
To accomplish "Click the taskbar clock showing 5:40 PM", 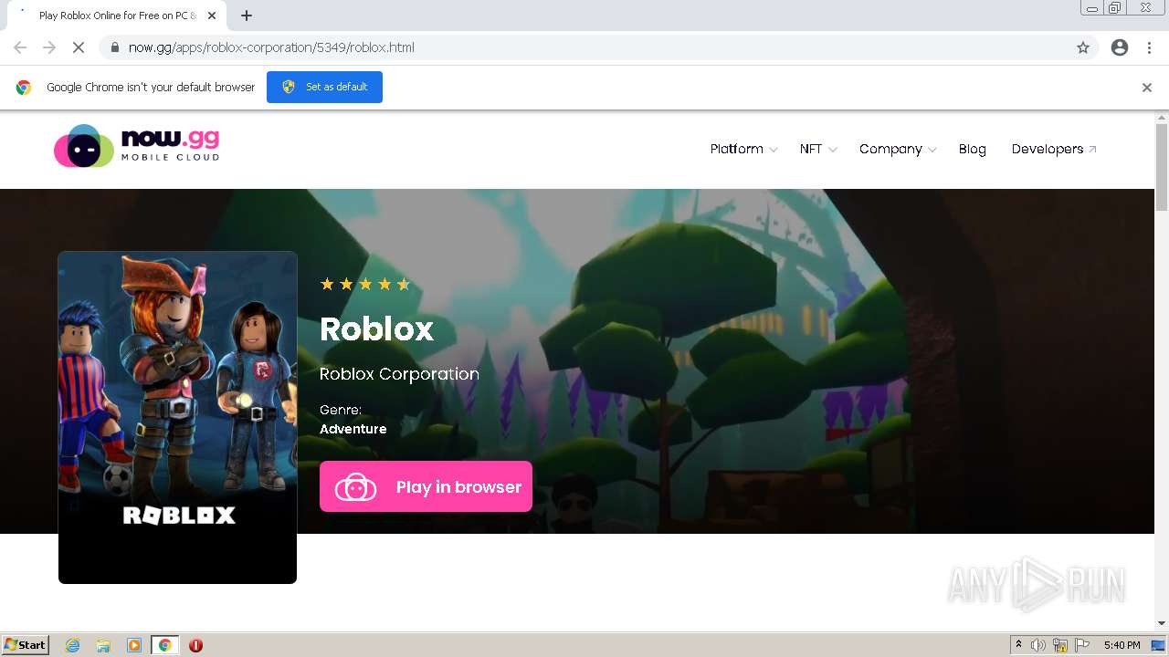I will pyautogui.click(x=1122, y=645).
